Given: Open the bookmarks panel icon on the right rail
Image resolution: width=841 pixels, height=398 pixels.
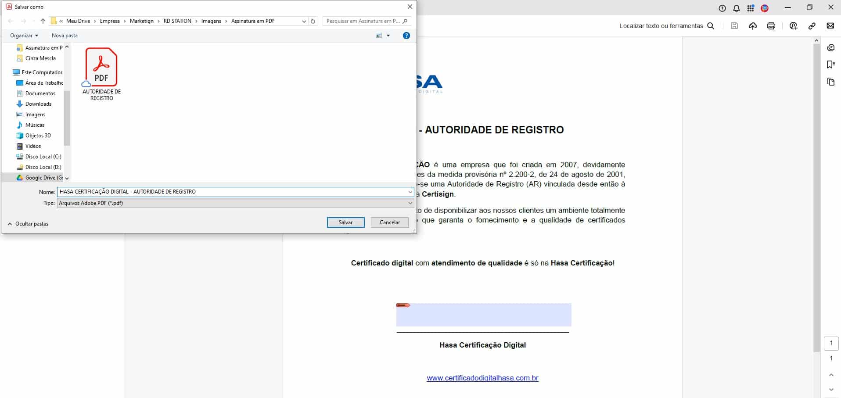Looking at the screenshot, I should 830,65.
